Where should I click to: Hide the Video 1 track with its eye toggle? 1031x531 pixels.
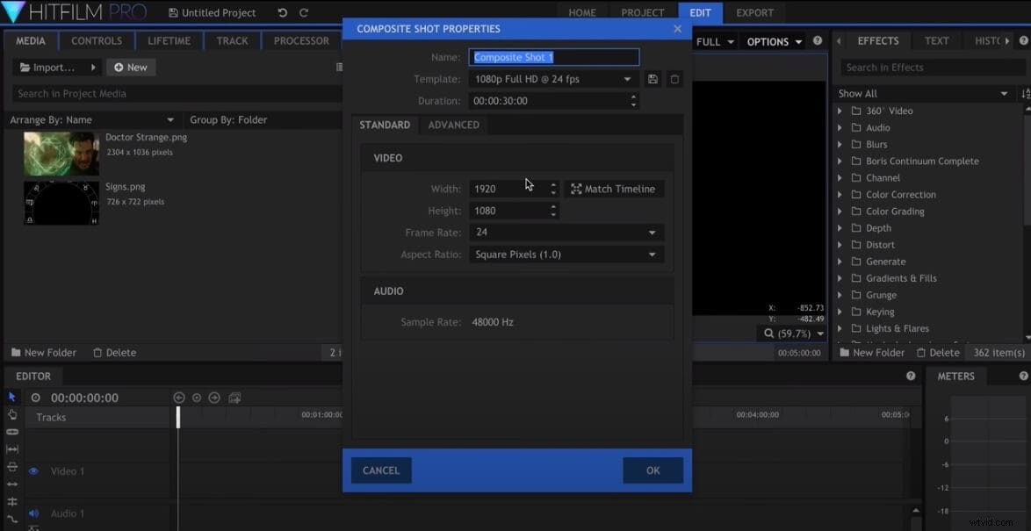[33, 471]
